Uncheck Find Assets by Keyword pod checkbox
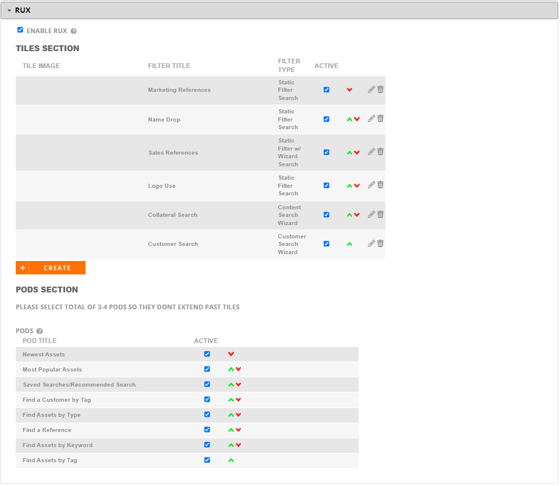 tap(207, 445)
